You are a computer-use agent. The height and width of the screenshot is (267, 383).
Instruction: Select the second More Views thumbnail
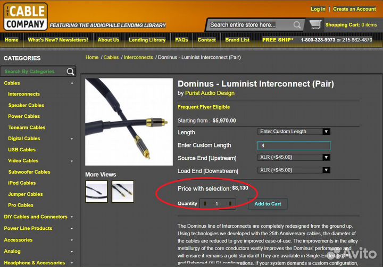tap(123, 192)
